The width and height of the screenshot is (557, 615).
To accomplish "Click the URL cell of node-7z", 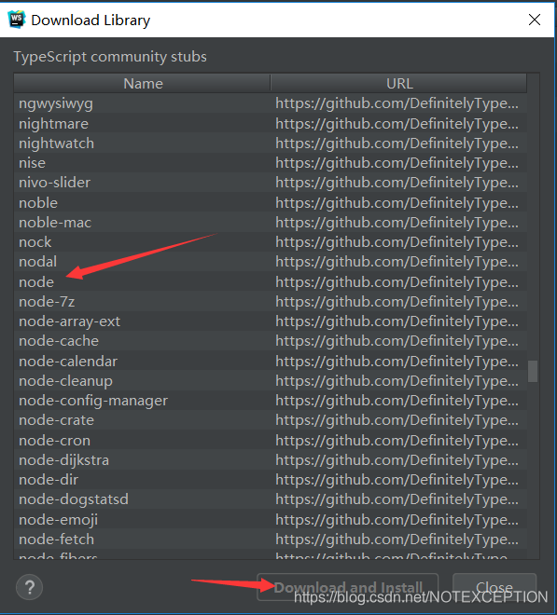I will click(x=397, y=302).
